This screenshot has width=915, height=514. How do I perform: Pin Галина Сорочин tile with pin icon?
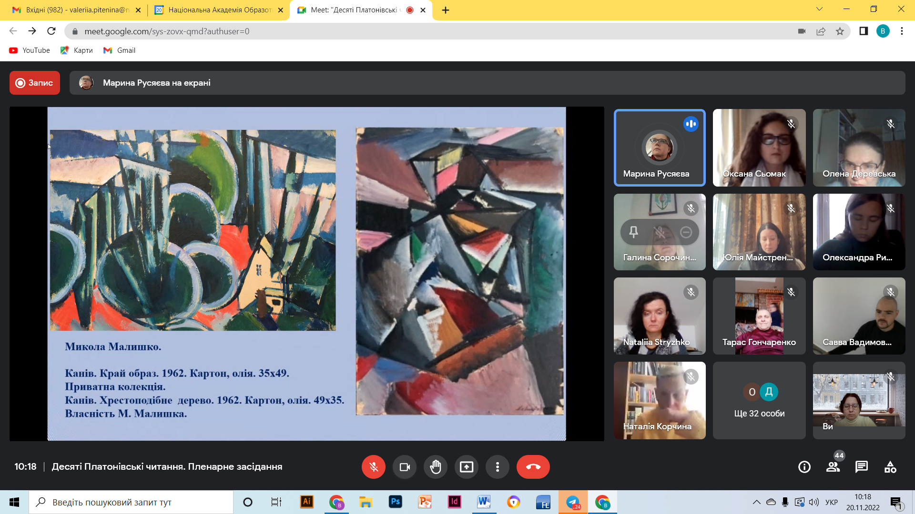tap(633, 232)
